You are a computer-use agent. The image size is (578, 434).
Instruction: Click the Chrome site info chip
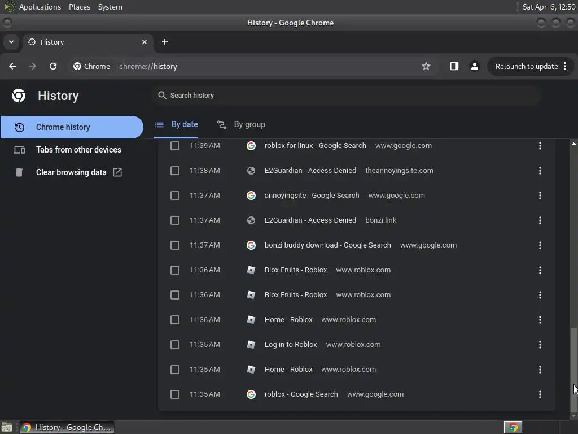tap(92, 67)
